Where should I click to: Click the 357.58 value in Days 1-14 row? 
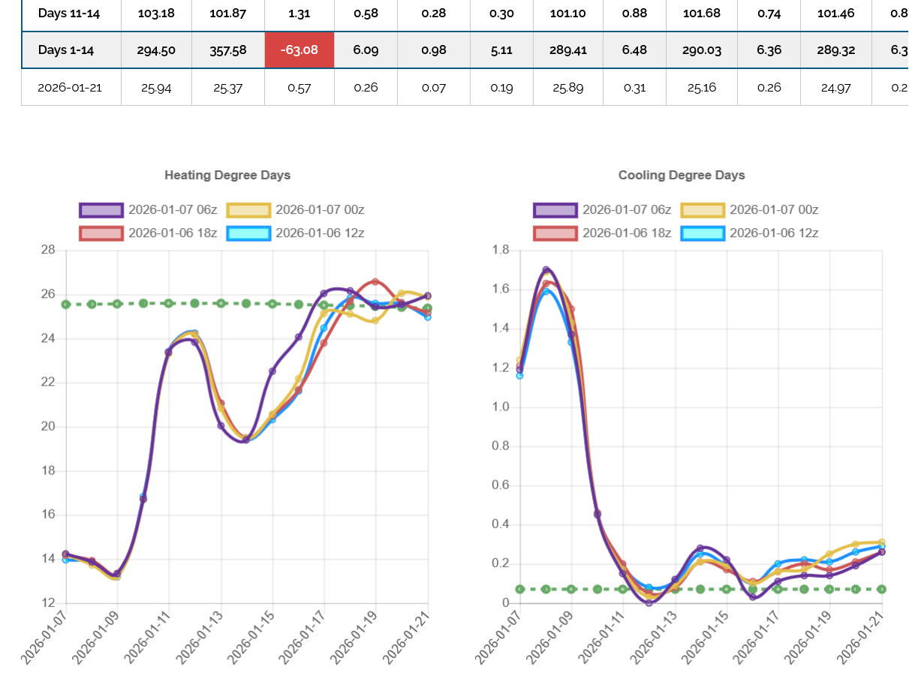tap(228, 50)
